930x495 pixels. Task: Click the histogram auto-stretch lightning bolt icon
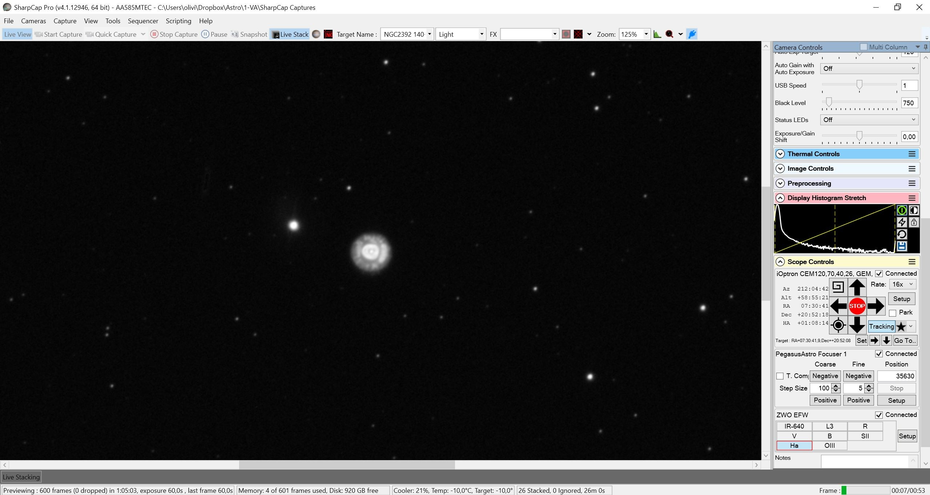[x=902, y=222]
